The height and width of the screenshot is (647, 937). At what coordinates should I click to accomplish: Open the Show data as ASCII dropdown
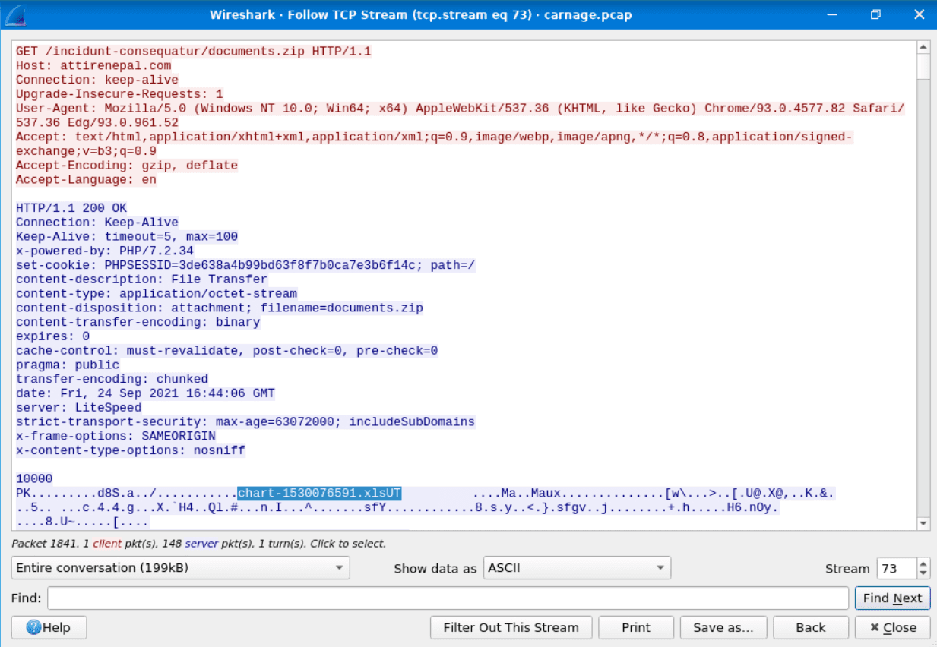click(x=577, y=568)
